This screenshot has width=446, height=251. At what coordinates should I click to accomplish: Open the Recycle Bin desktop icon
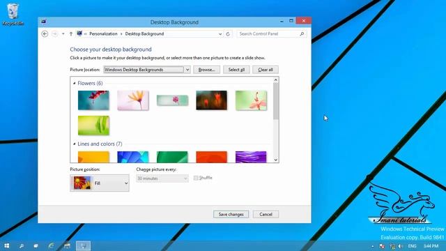coord(13,14)
